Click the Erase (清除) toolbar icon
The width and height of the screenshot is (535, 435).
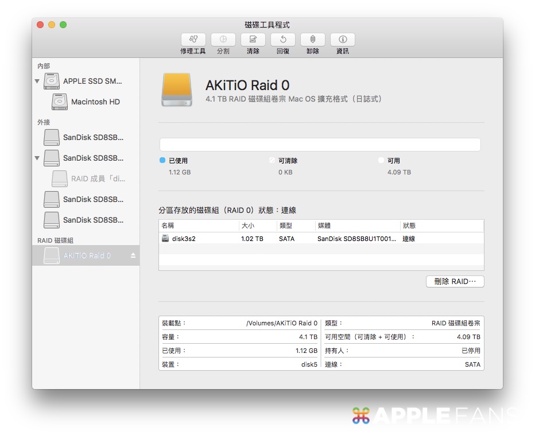point(253,40)
